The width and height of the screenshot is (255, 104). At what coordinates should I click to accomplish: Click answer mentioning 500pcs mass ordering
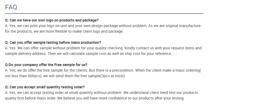click(103, 73)
